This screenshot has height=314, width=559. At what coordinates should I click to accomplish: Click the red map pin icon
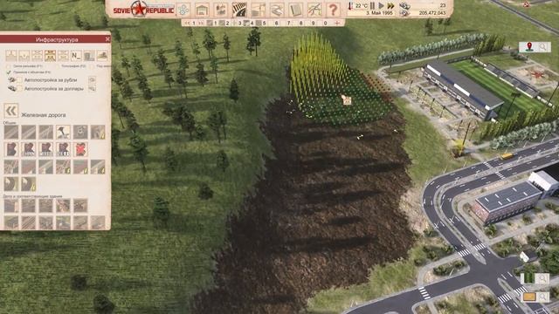pyautogui.click(x=529, y=46)
